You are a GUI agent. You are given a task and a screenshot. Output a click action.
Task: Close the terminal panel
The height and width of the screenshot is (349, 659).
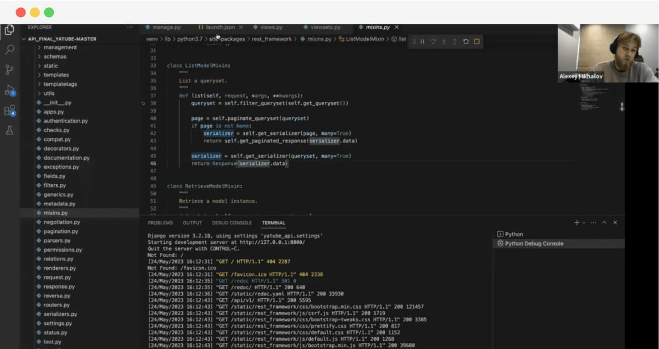(x=615, y=222)
